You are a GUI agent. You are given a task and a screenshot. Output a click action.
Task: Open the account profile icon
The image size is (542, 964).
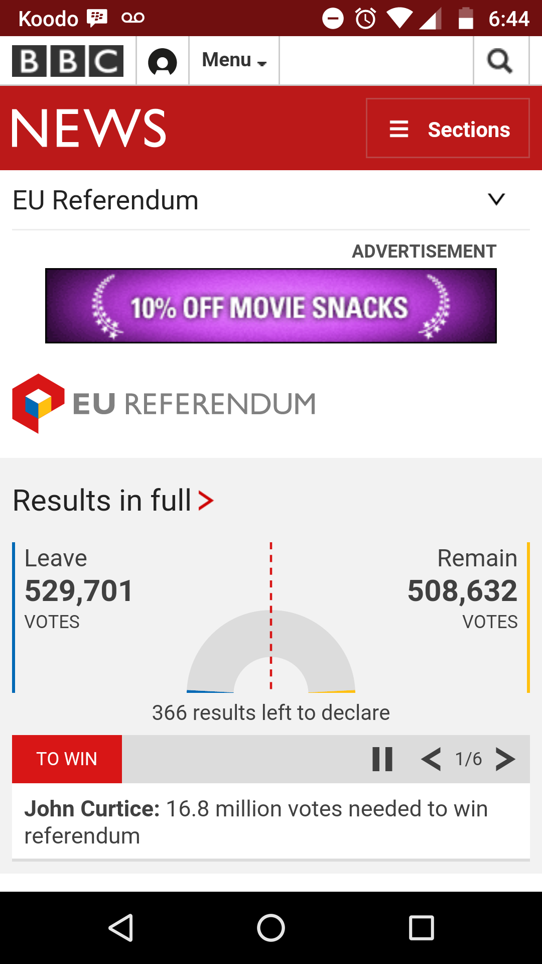163,62
